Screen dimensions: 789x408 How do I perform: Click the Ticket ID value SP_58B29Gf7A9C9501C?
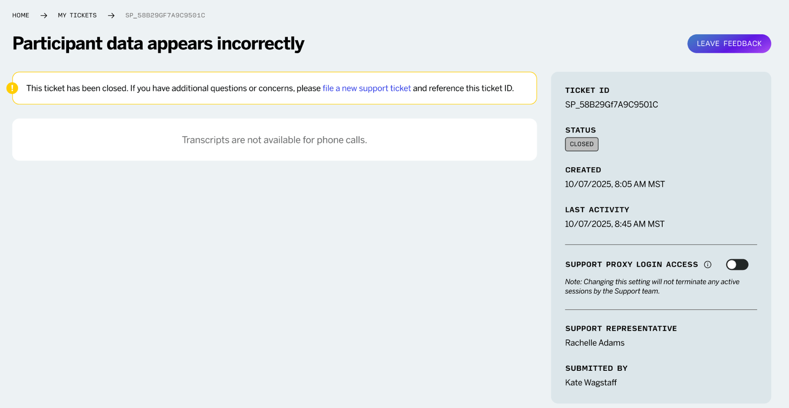coord(612,104)
